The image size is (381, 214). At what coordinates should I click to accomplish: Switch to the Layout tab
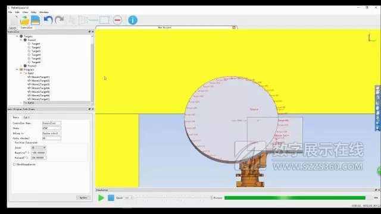click(x=13, y=28)
